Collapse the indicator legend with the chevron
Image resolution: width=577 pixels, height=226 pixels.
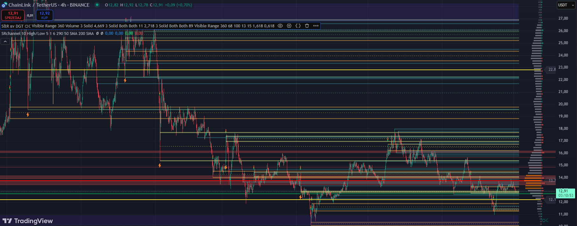(5, 41)
